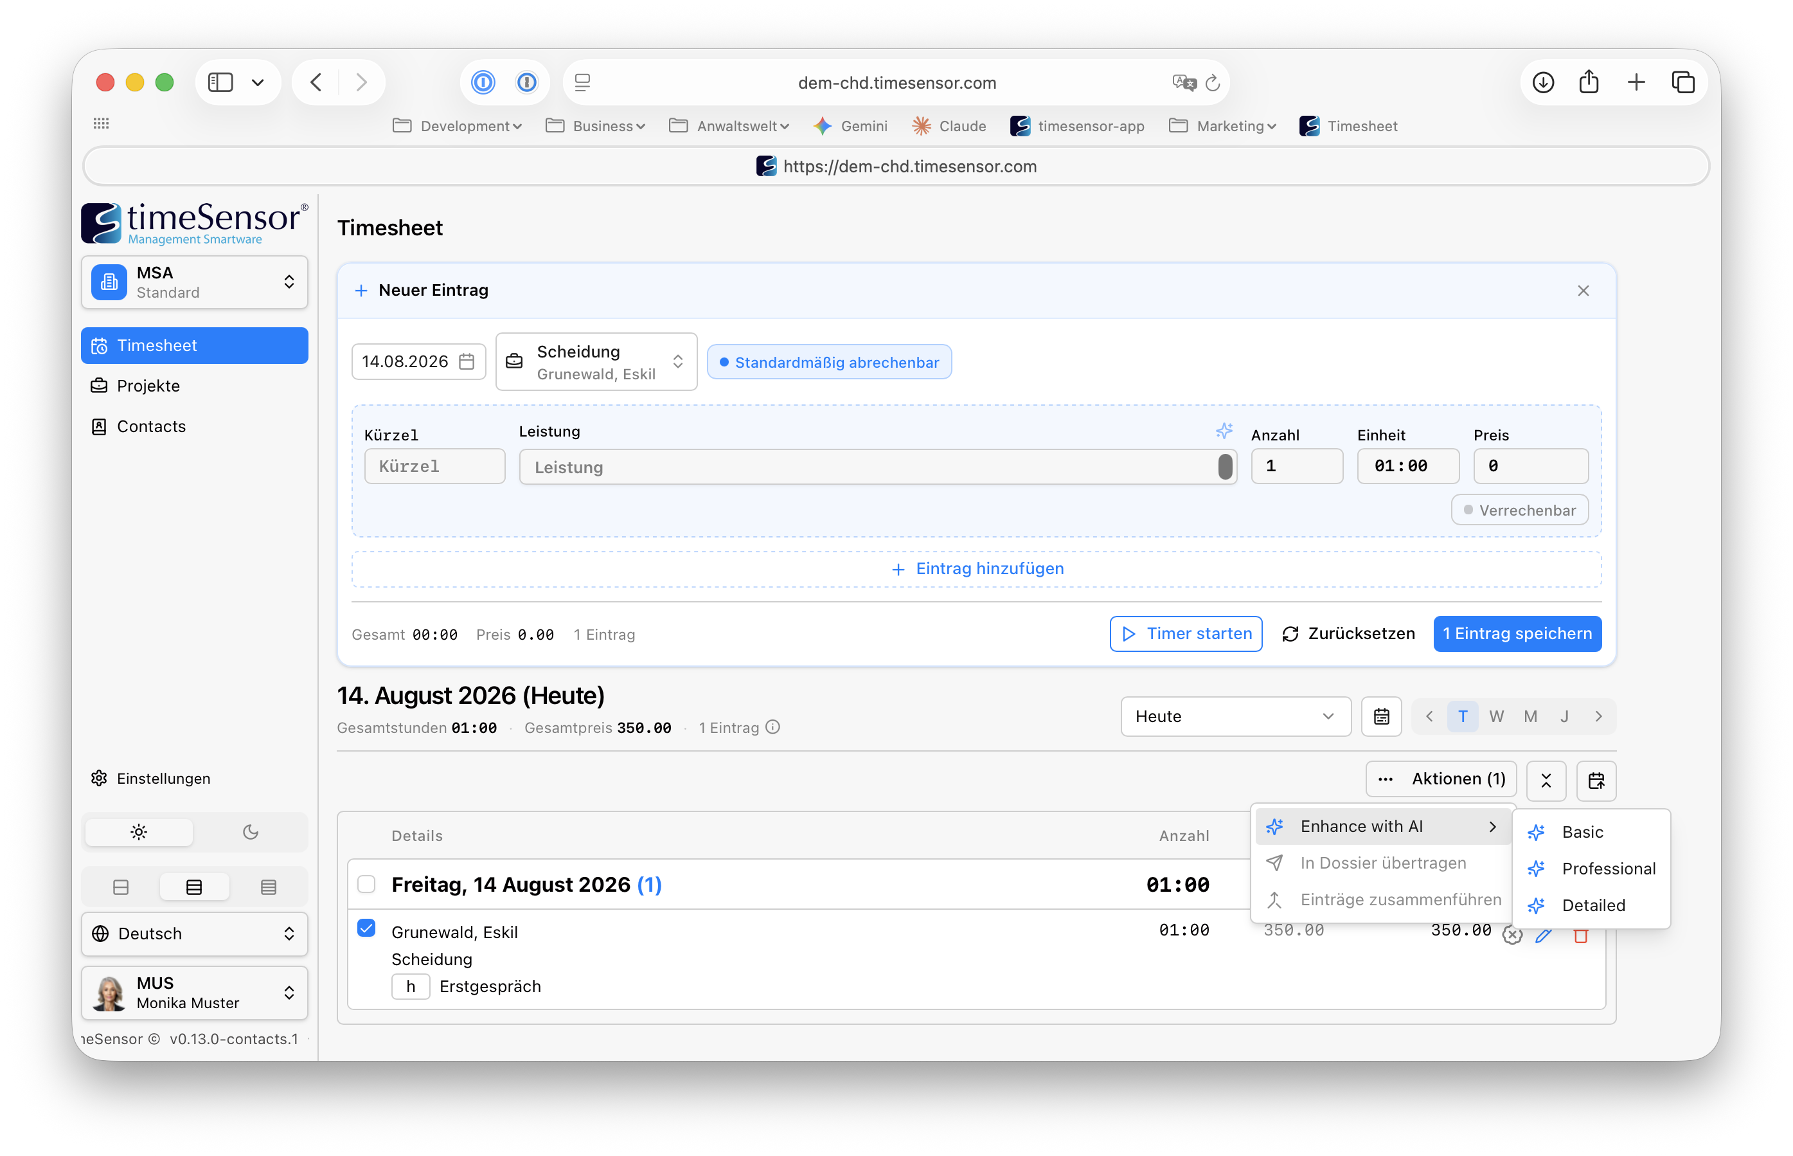Open the Heute period dropdown
This screenshot has width=1793, height=1156.
[1236, 717]
